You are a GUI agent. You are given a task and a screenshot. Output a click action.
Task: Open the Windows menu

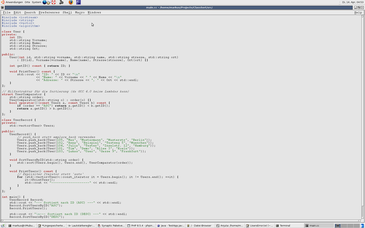click(x=94, y=12)
